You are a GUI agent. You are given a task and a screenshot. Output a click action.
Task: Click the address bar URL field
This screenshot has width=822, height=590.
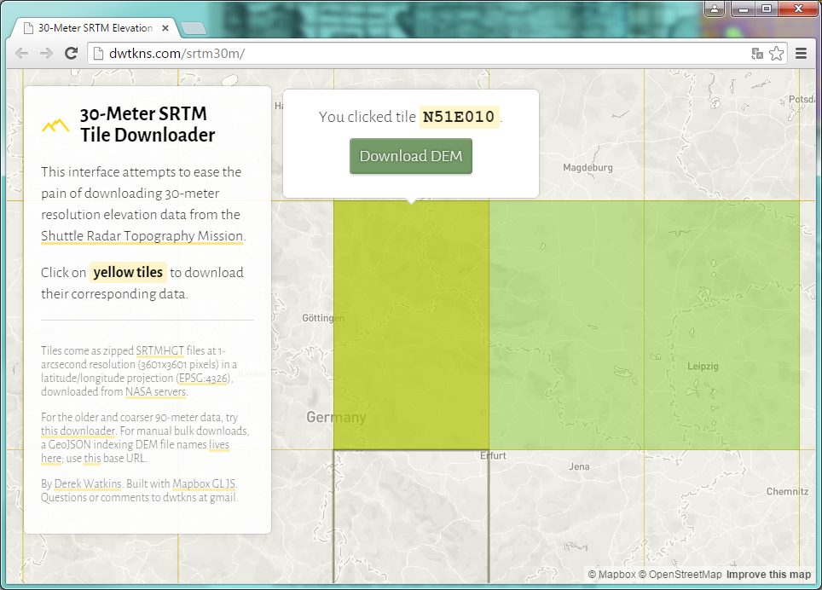(426, 53)
